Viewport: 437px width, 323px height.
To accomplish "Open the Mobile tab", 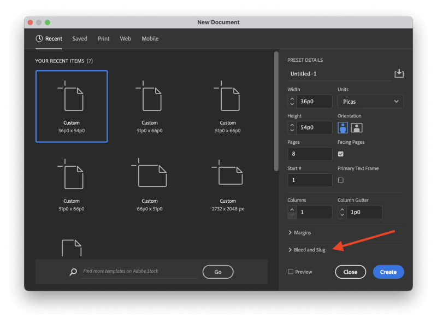I will 150,39.
